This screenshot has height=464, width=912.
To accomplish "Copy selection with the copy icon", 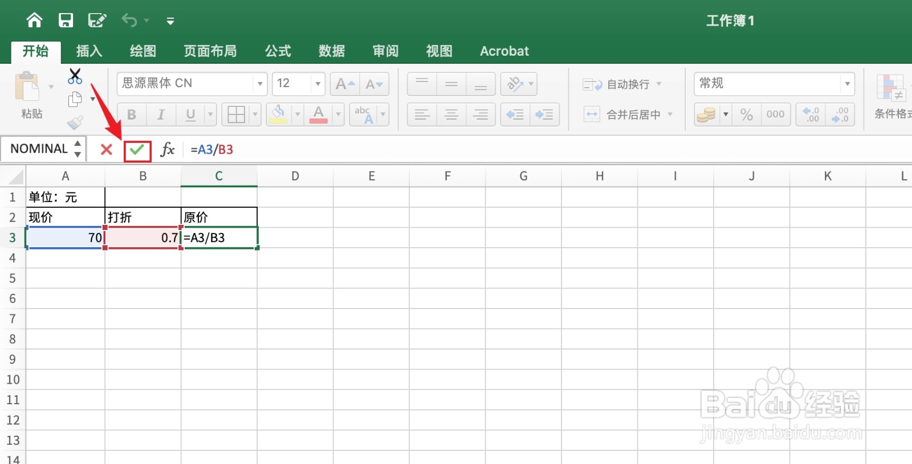I will point(75,99).
